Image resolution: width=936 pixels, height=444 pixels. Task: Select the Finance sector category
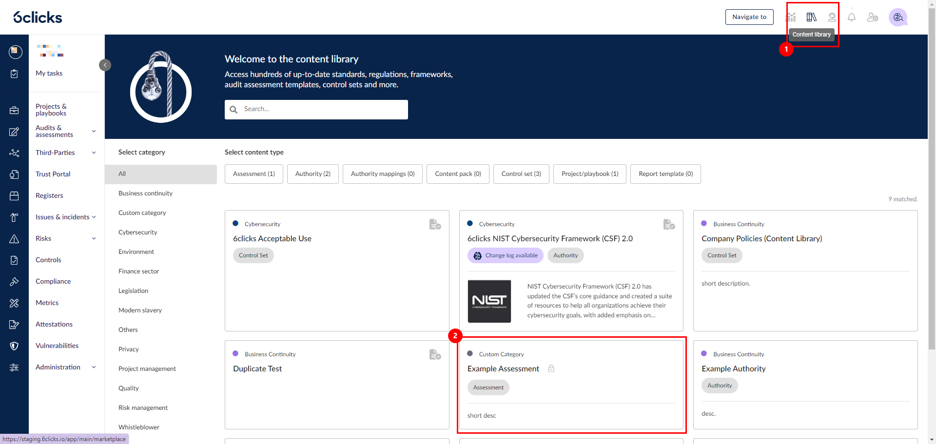[139, 271]
